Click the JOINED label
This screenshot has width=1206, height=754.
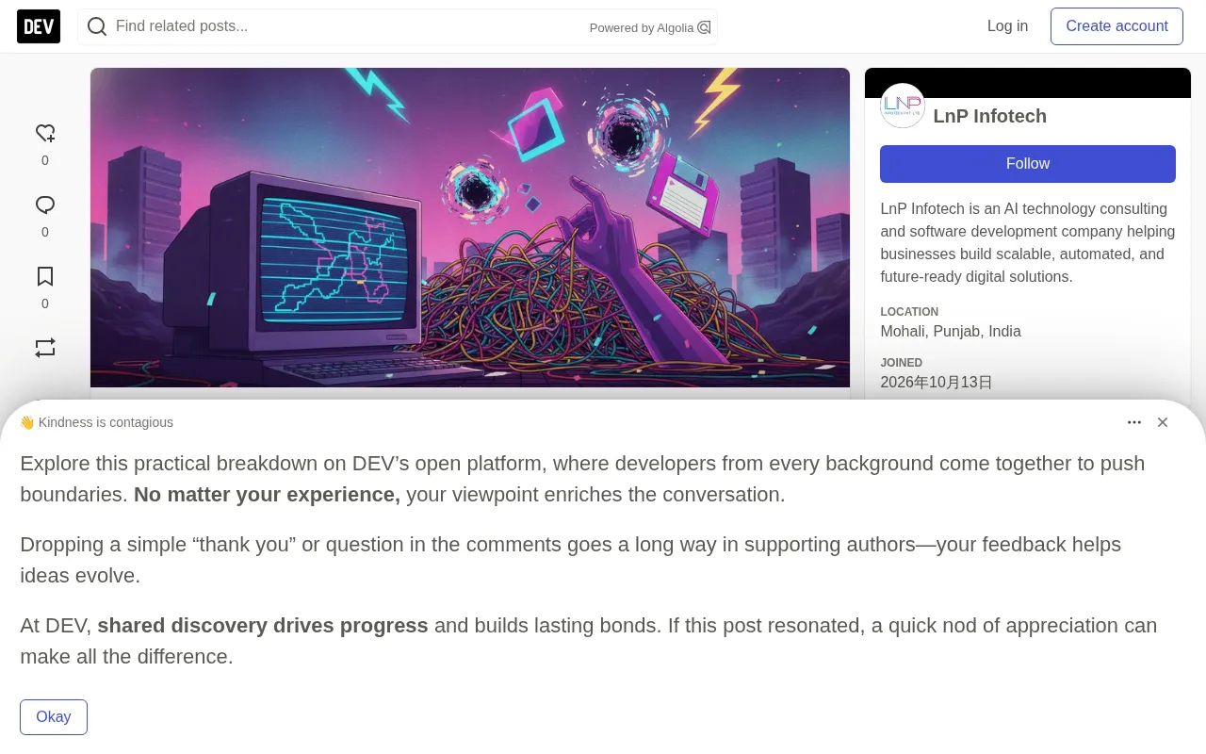pyautogui.click(x=902, y=363)
